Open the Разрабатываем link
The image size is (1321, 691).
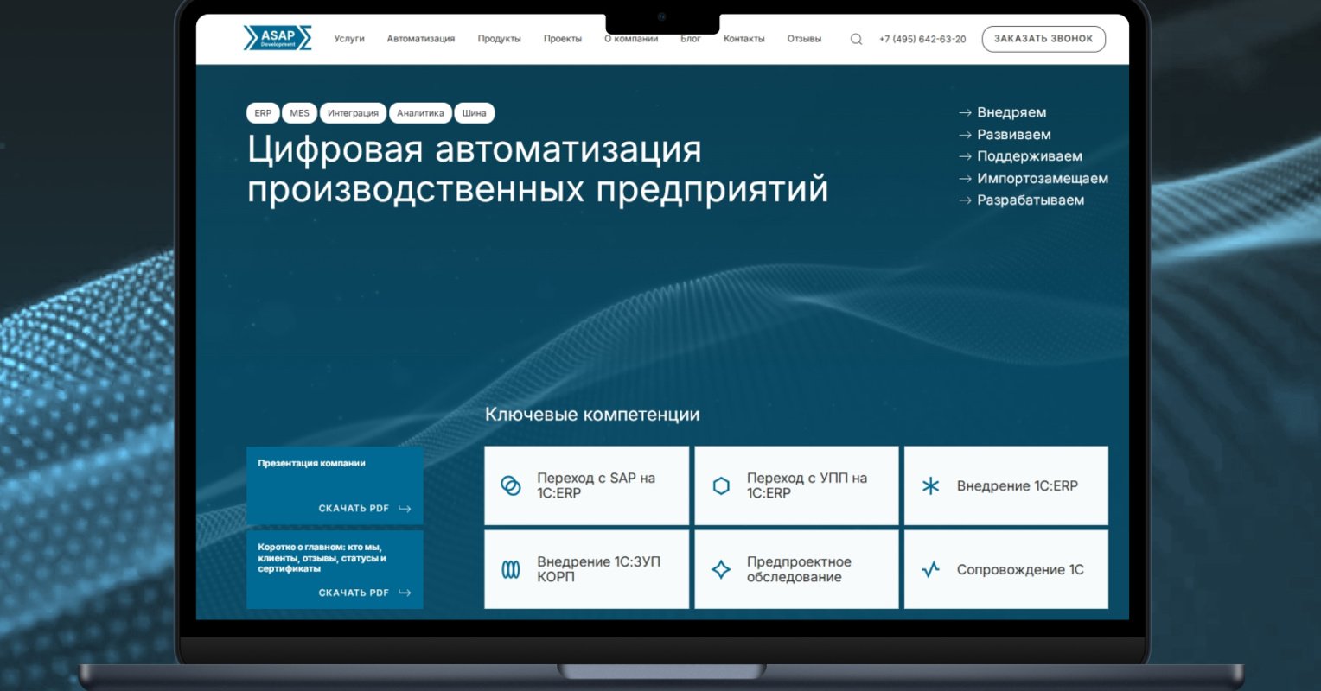[1031, 200]
